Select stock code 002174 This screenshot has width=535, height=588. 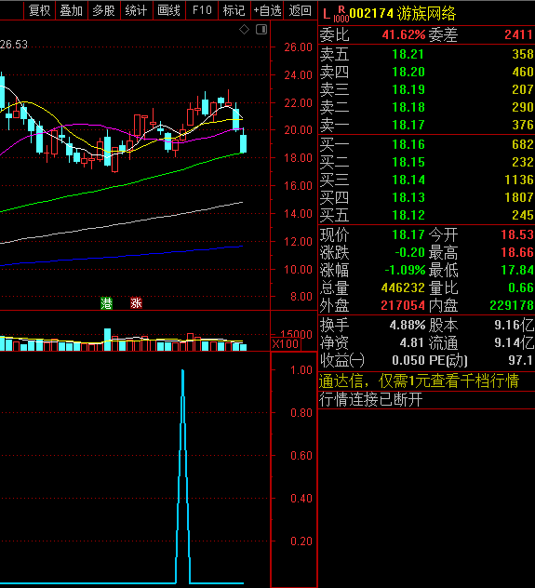(x=371, y=14)
